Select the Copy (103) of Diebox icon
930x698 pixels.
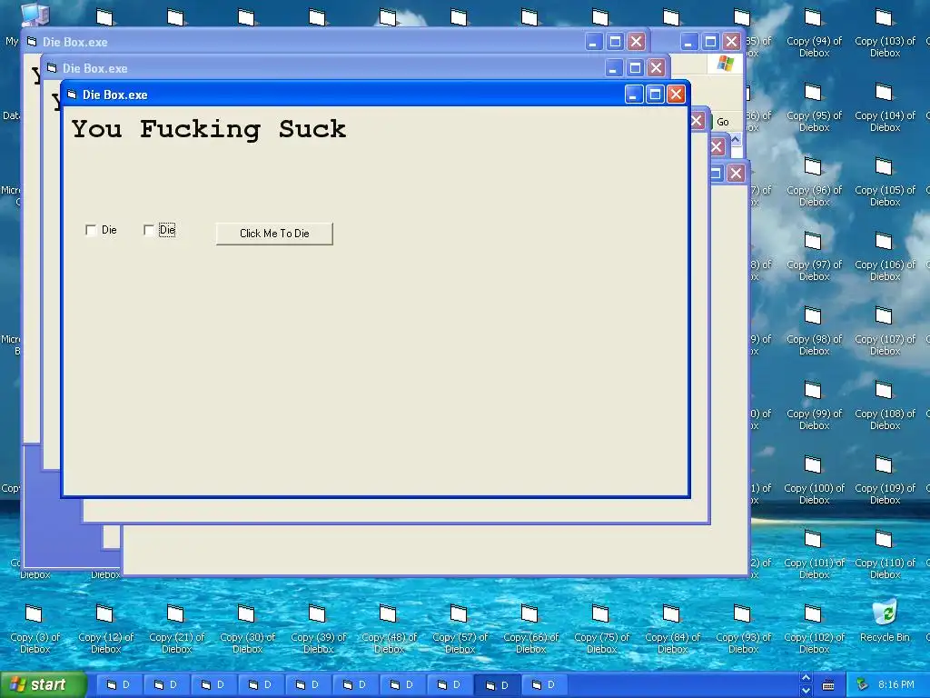coord(885,33)
